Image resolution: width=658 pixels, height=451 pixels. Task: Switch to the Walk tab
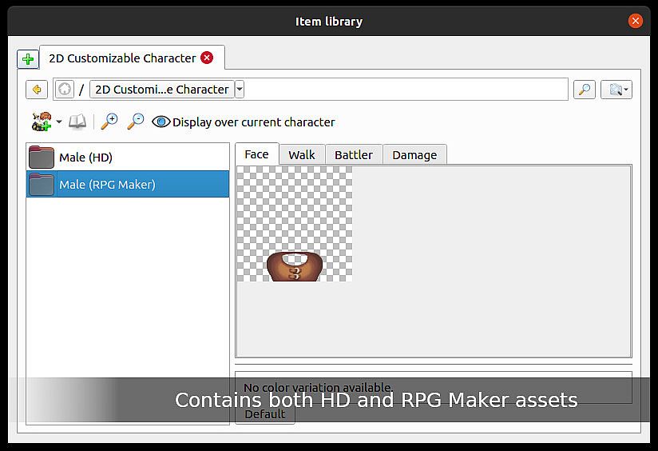(302, 154)
